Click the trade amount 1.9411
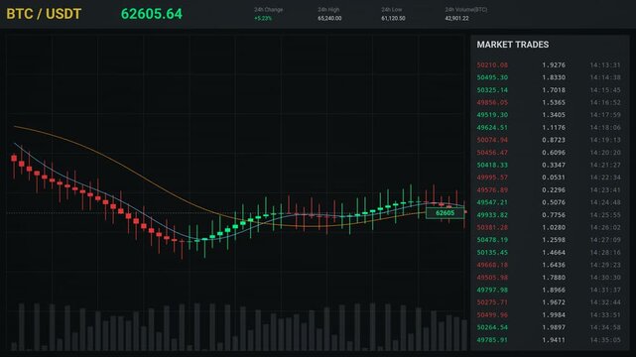 tap(554, 339)
